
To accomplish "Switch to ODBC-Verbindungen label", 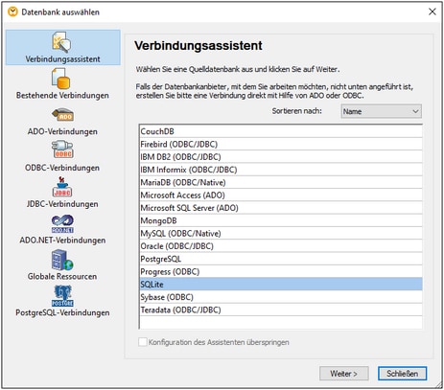I will point(62,168).
